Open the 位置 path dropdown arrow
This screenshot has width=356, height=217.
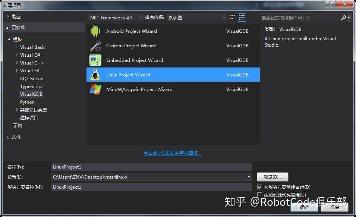[x=249, y=177]
